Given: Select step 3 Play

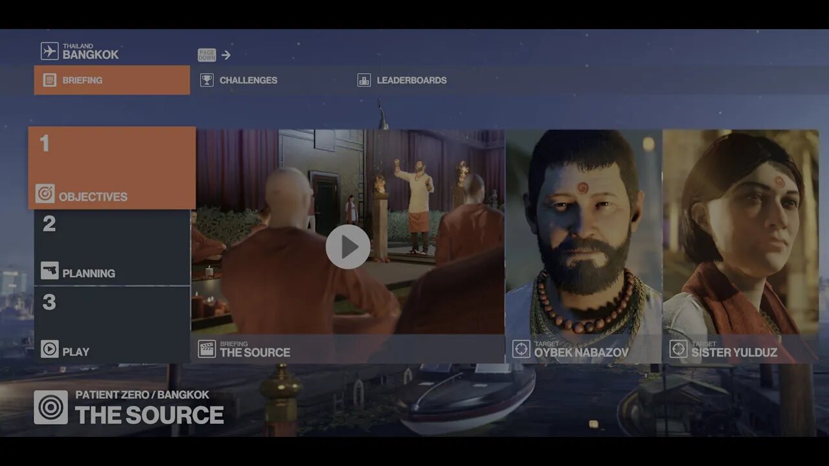Looking at the screenshot, I should pyautogui.click(x=112, y=325).
